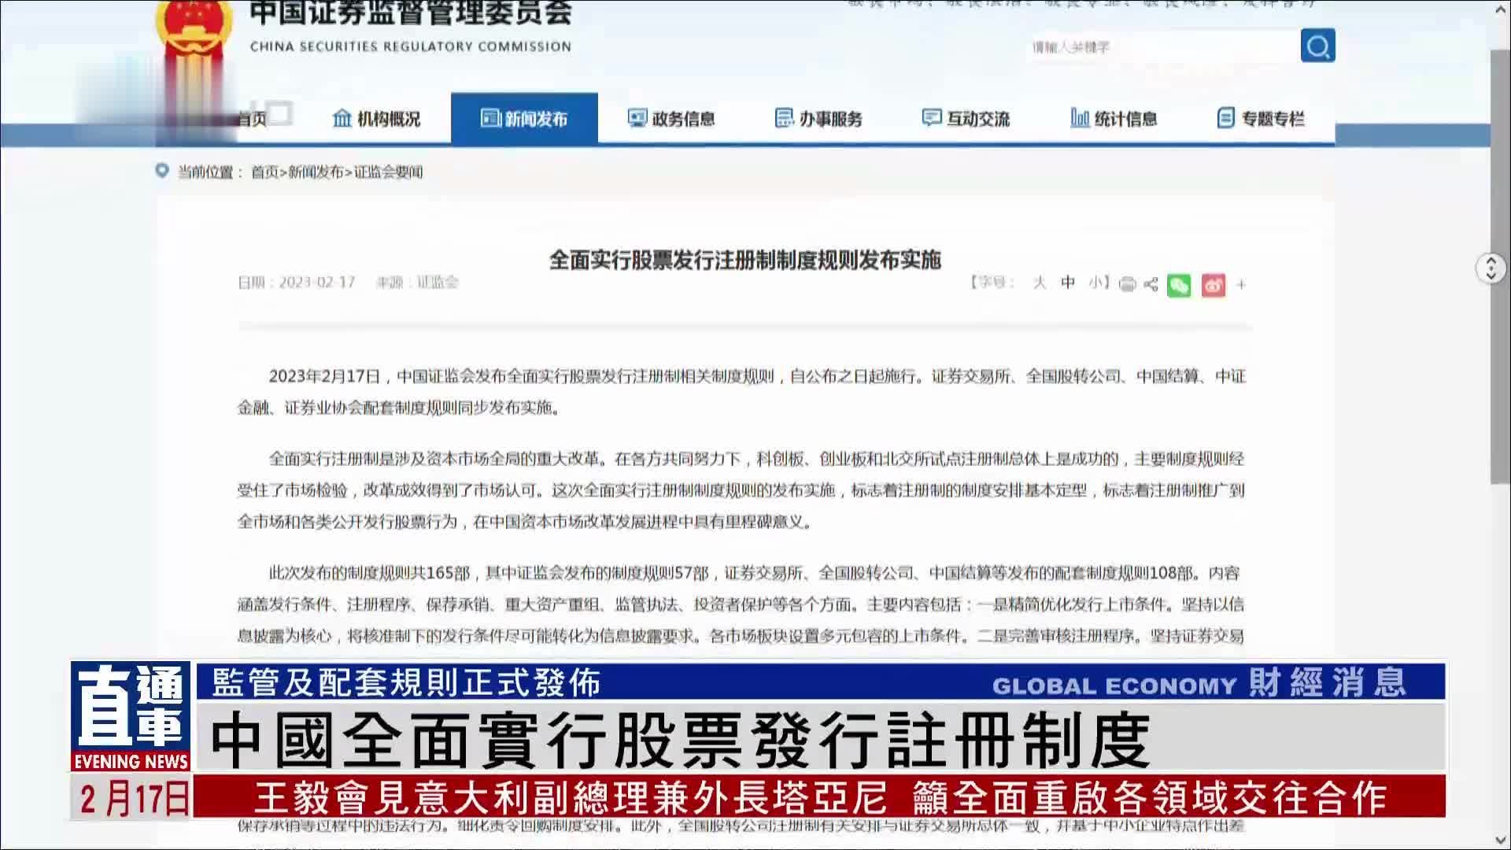Click the newspaper icon beside 新闻发布
1511x850 pixels.
[x=490, y=118]
